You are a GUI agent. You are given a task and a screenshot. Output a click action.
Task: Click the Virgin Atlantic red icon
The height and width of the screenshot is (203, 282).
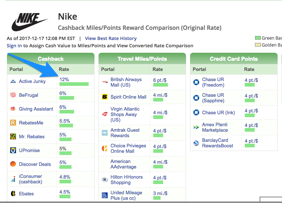tap(105, 114)
